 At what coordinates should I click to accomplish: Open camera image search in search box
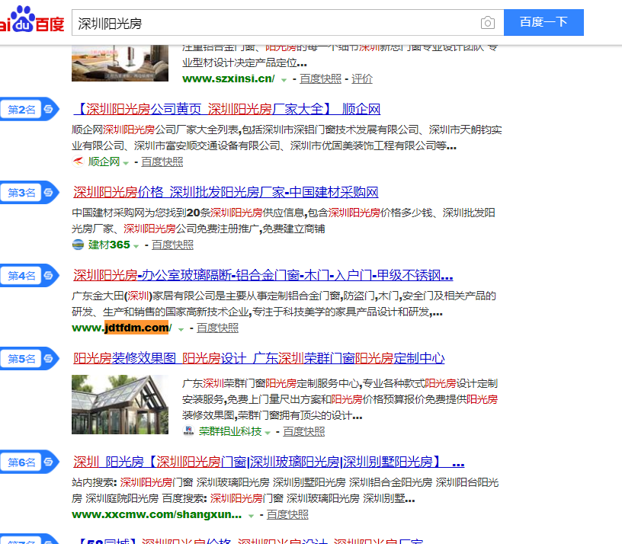(488, 23)
